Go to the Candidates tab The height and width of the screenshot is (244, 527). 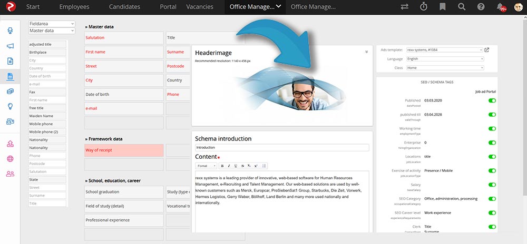(125, 7)
